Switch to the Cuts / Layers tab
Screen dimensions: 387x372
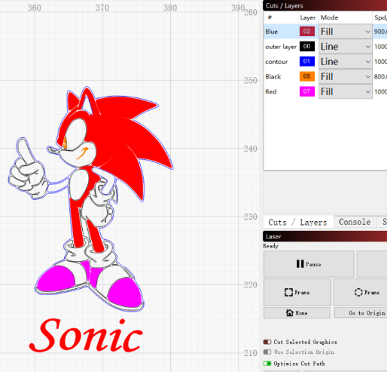pyautogui.click(x=298, y=223)
